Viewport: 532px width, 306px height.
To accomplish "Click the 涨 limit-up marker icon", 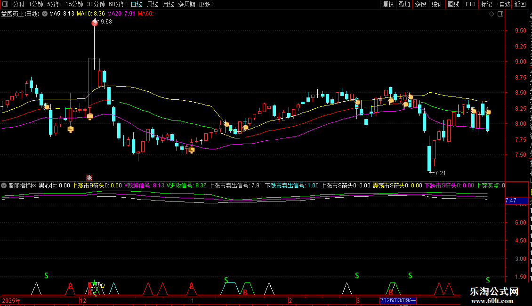I will click(89, 178).
